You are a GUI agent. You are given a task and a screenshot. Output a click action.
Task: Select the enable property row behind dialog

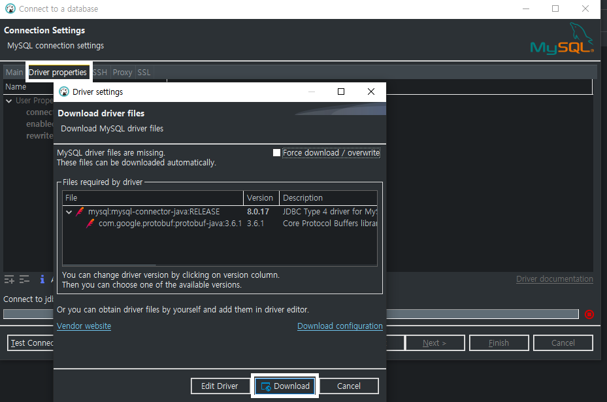pyautogui.click(x=39, y=124)
